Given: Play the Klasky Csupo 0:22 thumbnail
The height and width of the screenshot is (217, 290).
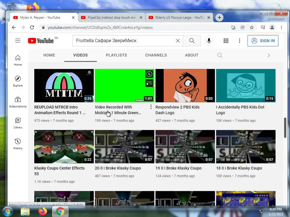Looking at the screenshot, I should pos(64,147).
